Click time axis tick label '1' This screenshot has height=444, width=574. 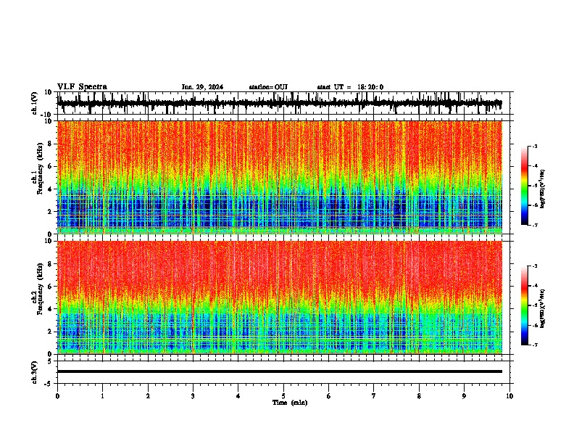pos(102,396)
